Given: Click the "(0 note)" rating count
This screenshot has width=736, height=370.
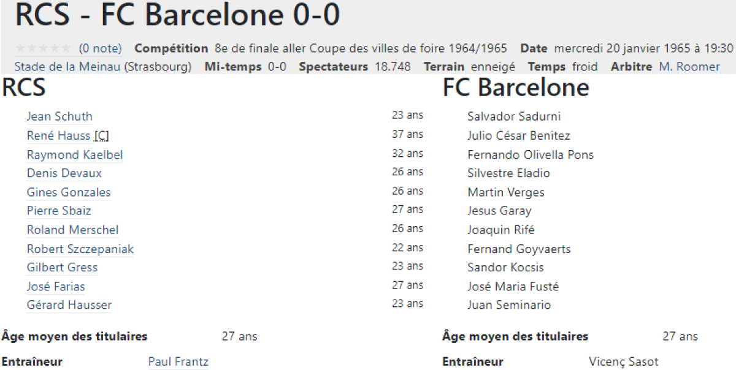Looking at the screenshot, I should click(101, 48).
